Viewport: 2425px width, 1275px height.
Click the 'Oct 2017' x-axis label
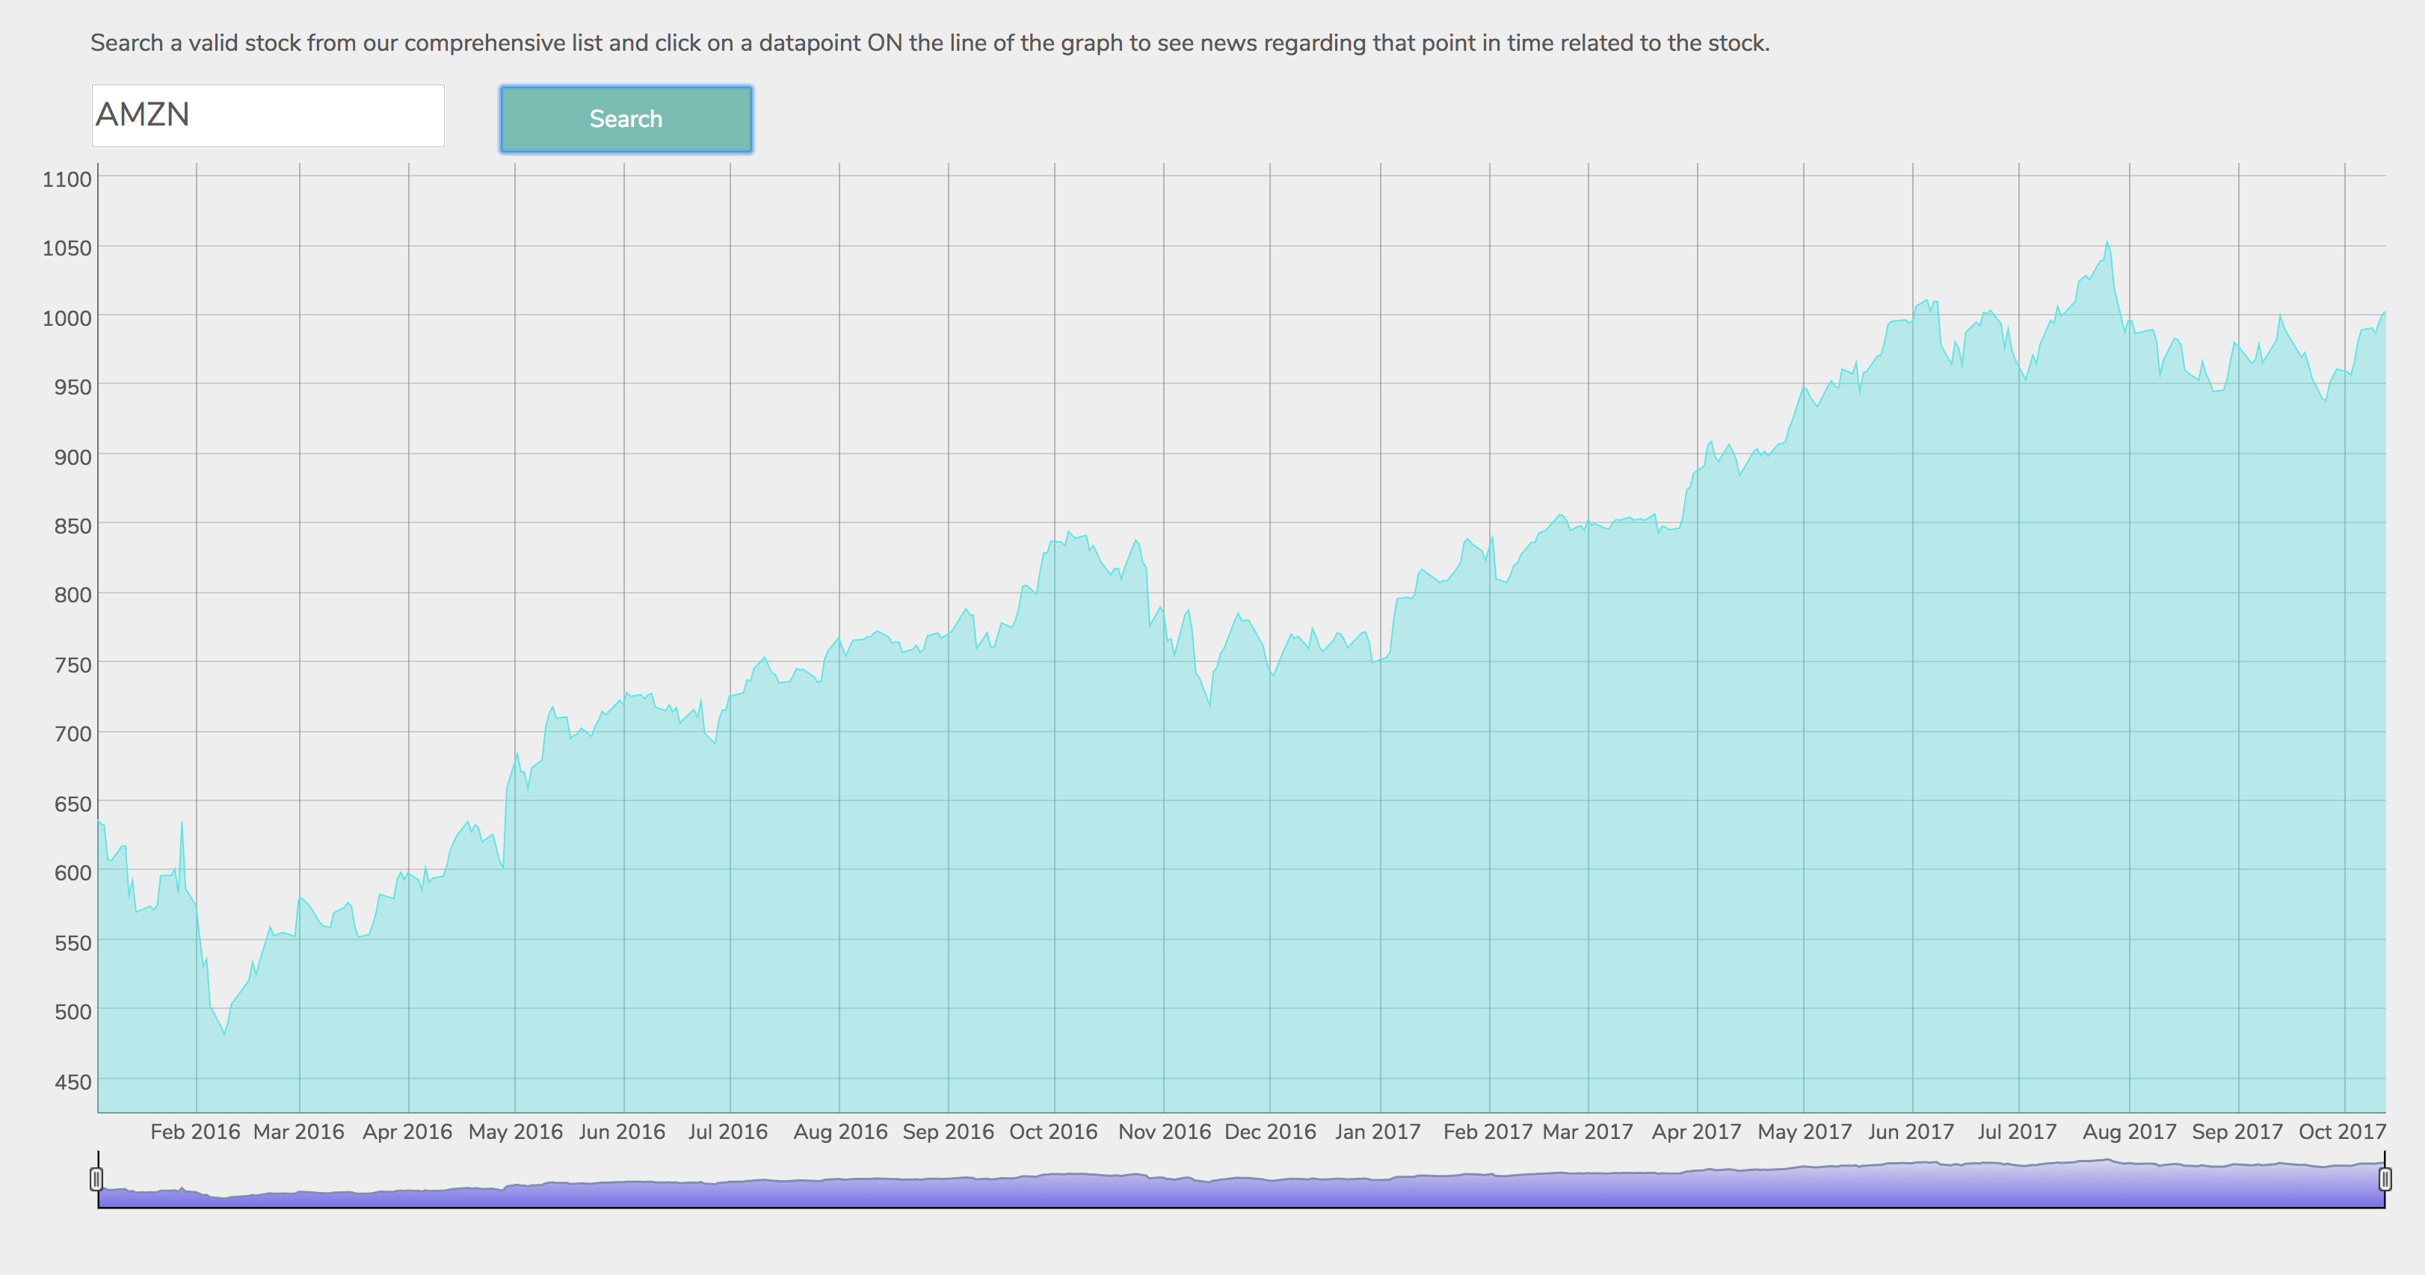click(x=2341, y=1131)
